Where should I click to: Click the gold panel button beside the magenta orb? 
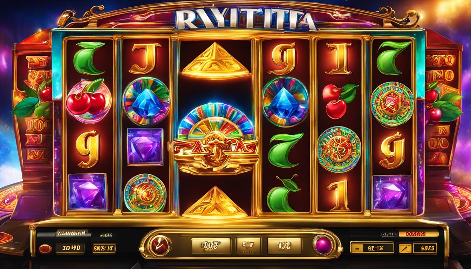pos(285,246)
